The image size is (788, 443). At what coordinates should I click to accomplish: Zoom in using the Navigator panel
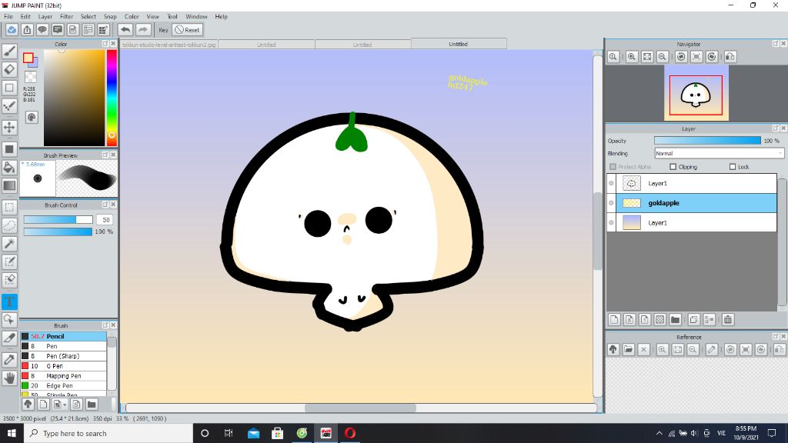[x=632, y=57]
